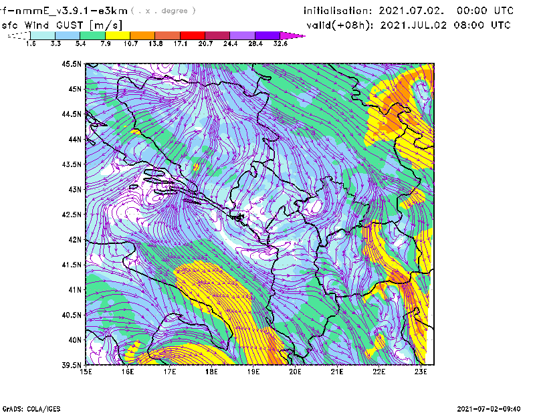
Task: Click the 42N latitude label
Action: [x=75, y=239]
